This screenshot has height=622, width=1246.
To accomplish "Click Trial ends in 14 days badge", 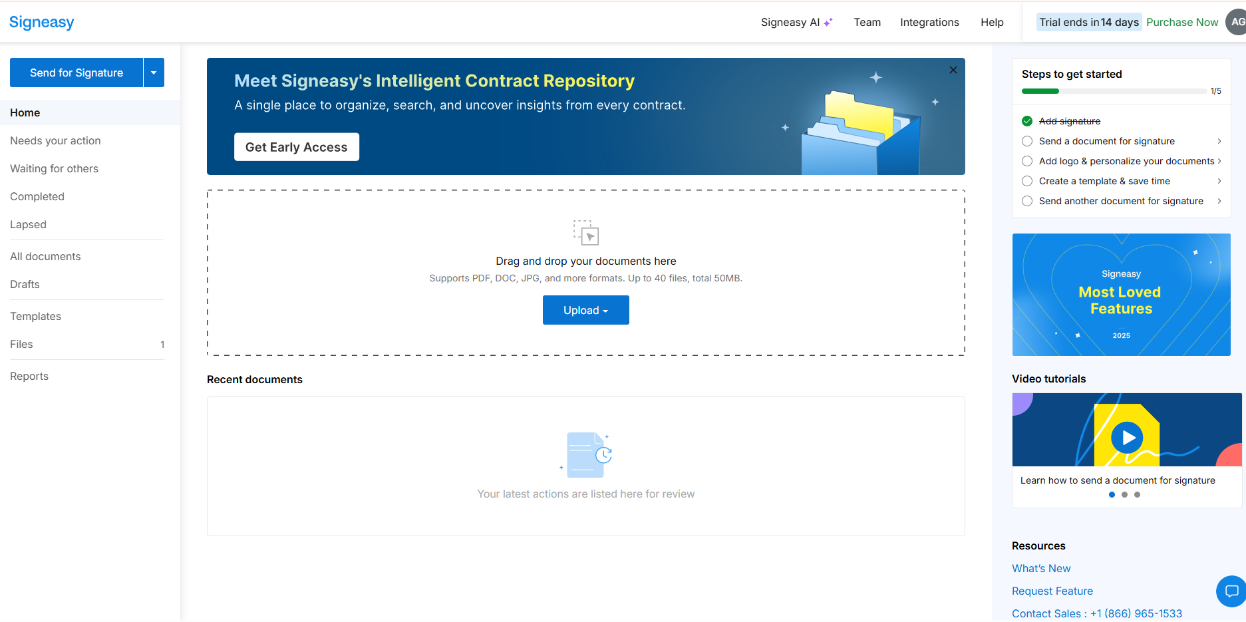I will click(1089, 22).
